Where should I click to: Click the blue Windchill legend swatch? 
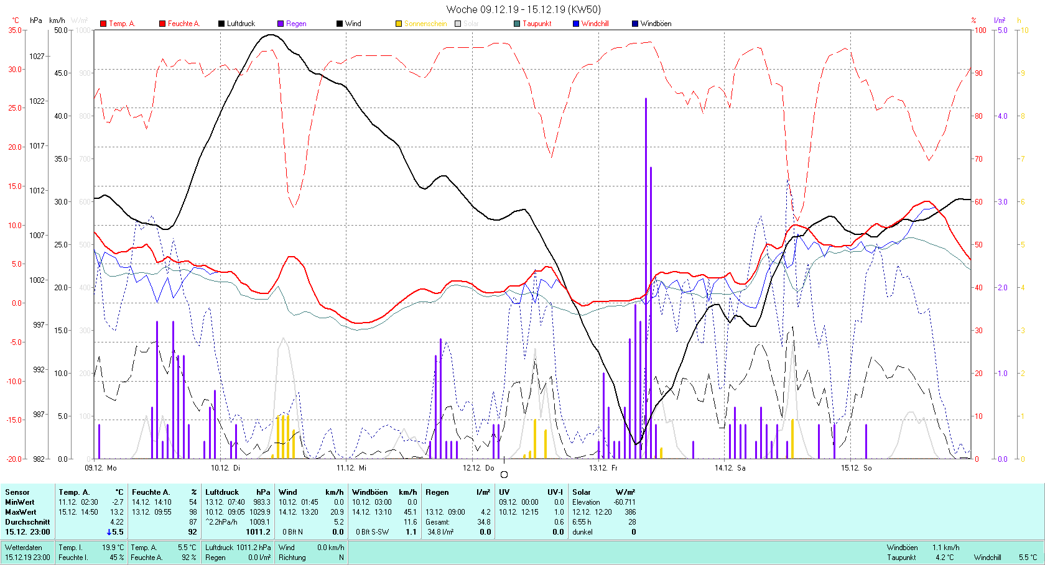[576, 24]
